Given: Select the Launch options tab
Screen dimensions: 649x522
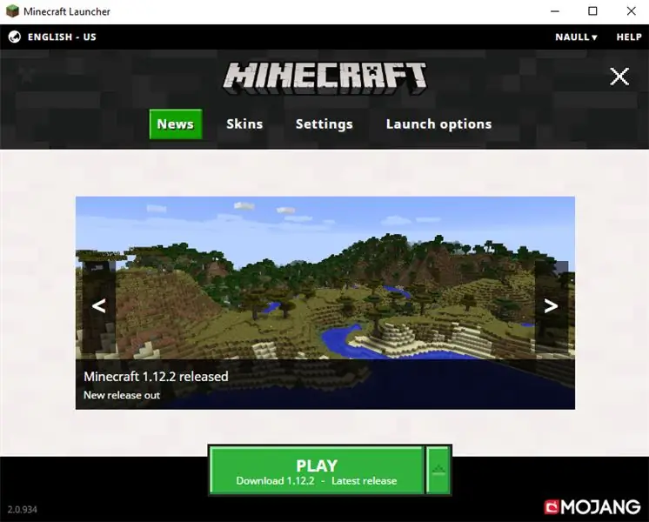Looking at the screenshot, I should tap(438, 124).
